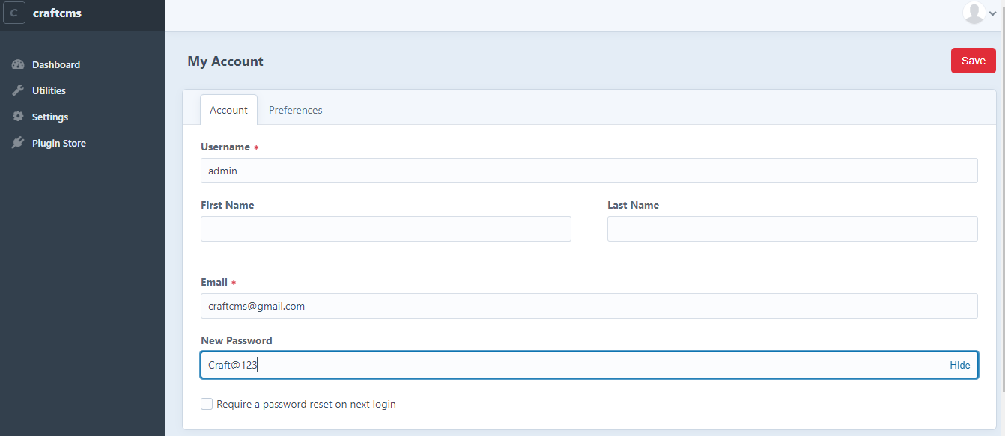Focus the First Name field
Image resolution: width=1005 pixels, height=436 pixels.
click(386, 229)
